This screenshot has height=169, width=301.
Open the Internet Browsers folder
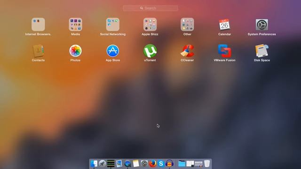click(38, 24)
